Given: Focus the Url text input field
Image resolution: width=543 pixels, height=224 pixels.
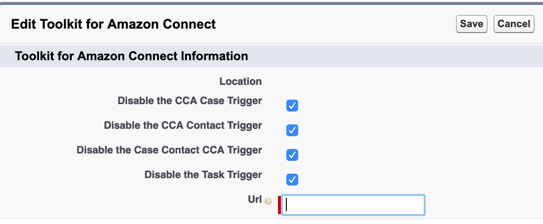Looking at the screenshot, I should coord(353,205).
